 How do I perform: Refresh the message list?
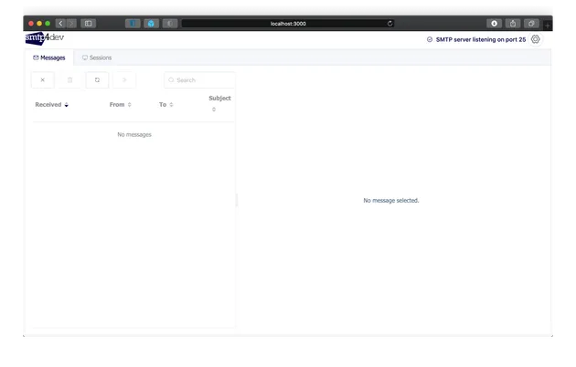coord(97,80)
